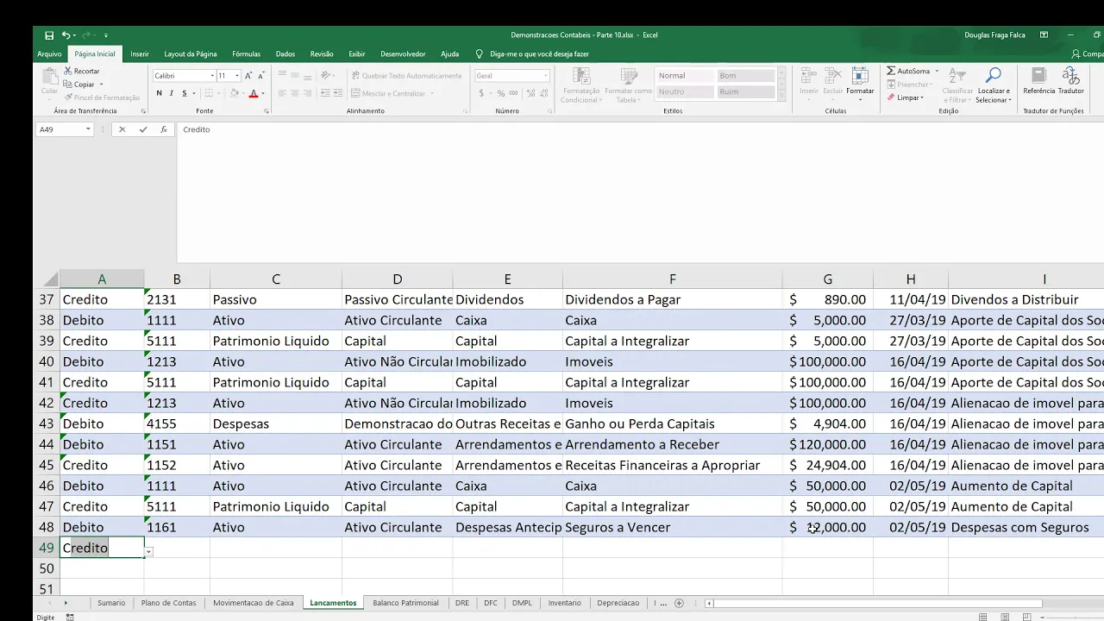Open cell A49 validation dropdown arrow
This screenshot has width=1104, height=621.
149,551
